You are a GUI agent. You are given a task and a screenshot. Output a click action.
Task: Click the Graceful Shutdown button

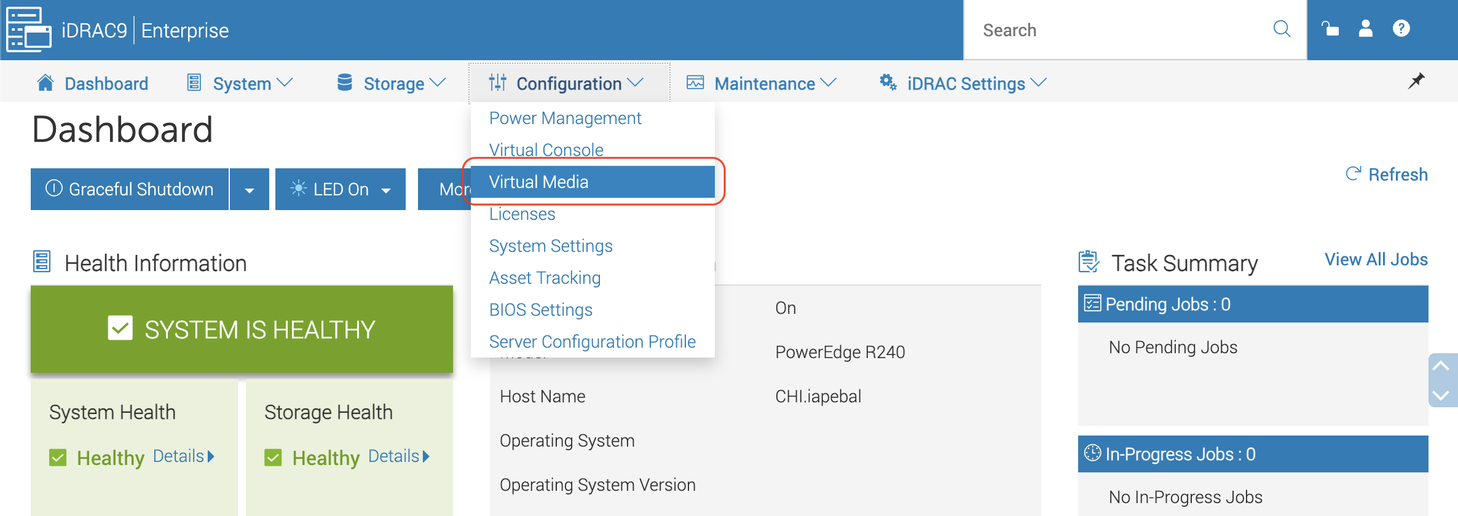point(130,189)
